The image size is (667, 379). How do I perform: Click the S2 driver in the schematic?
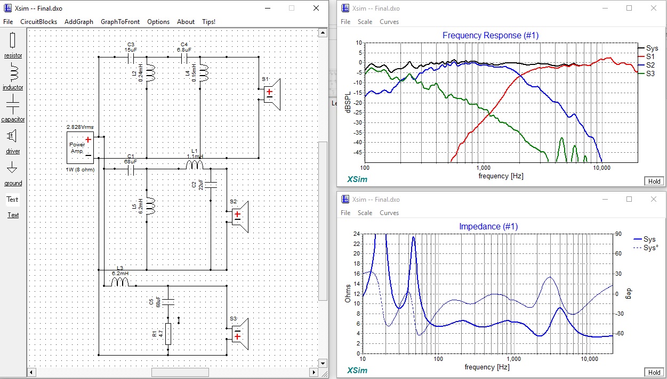pyautogui.click(x=239, y=216)
